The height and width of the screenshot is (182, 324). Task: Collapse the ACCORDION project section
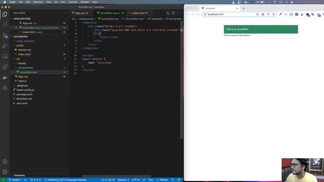tap(20, 37)
